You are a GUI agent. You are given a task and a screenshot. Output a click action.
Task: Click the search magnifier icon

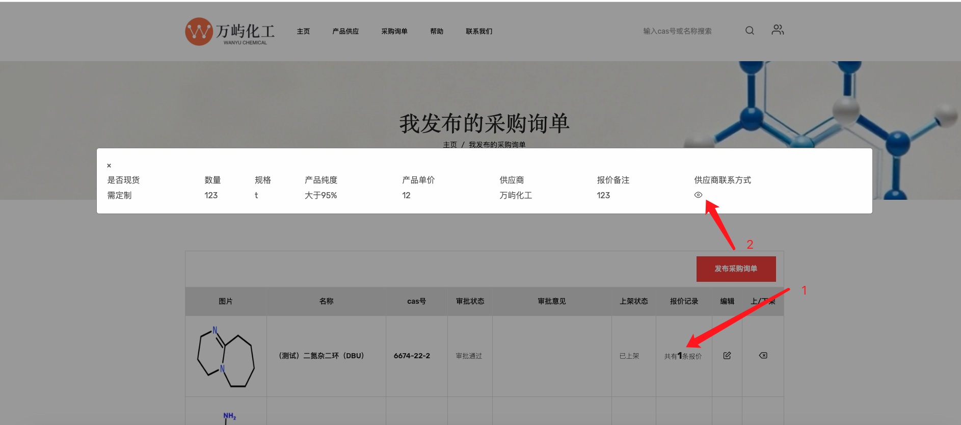(750, 31)
